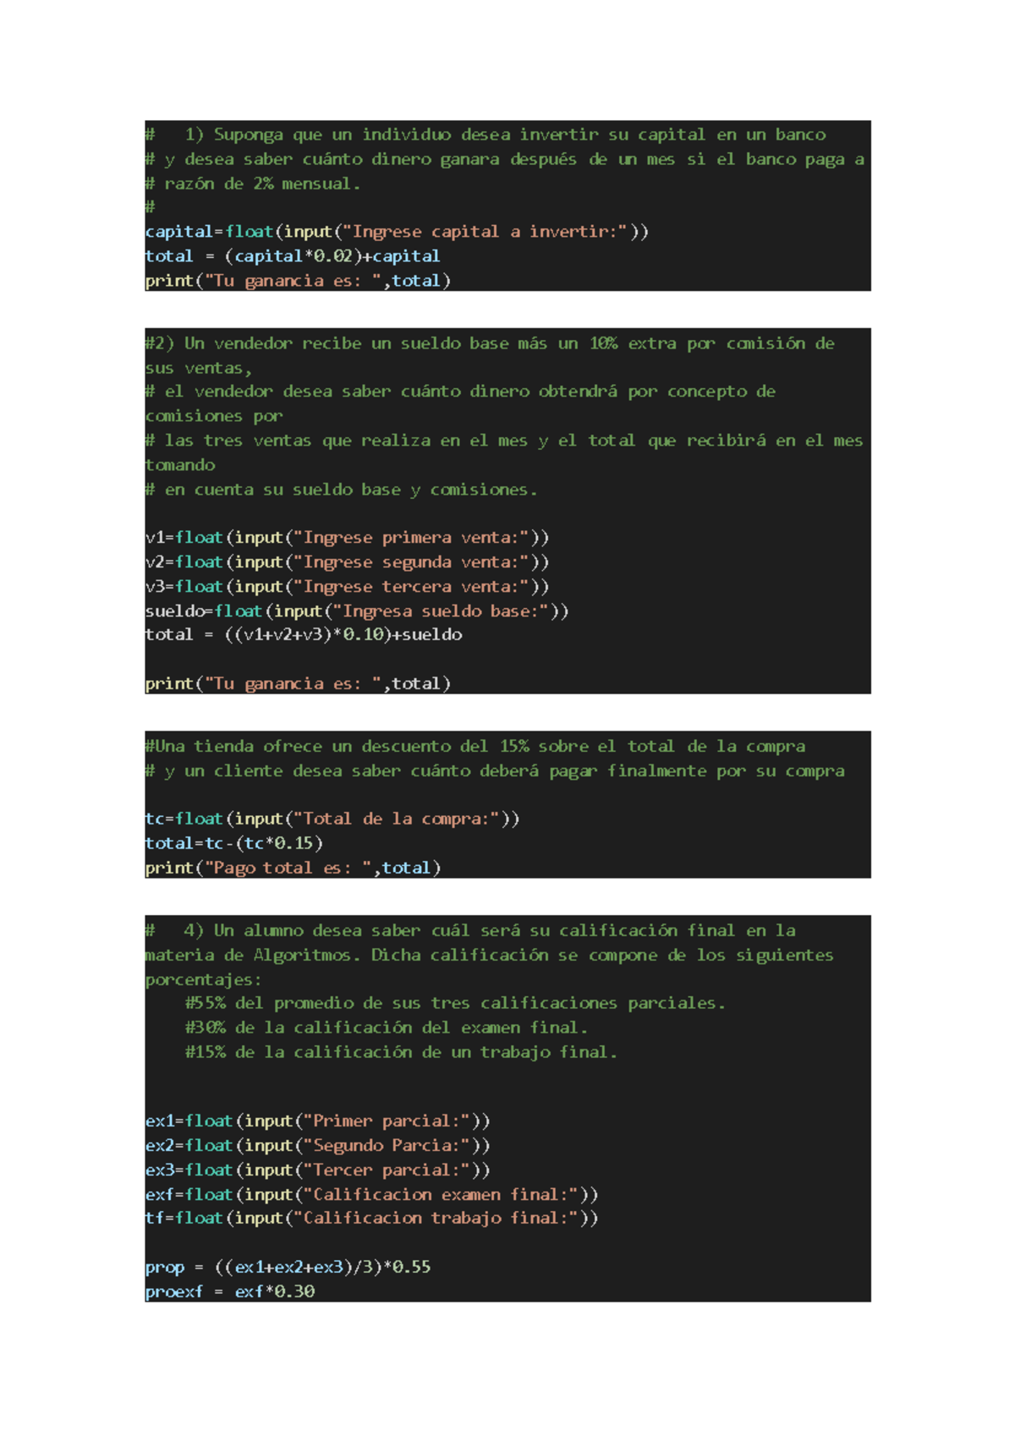Select the 'Ingrese primera venta' input line
Screen dimensions: 1015x1436
coord(347,538)
